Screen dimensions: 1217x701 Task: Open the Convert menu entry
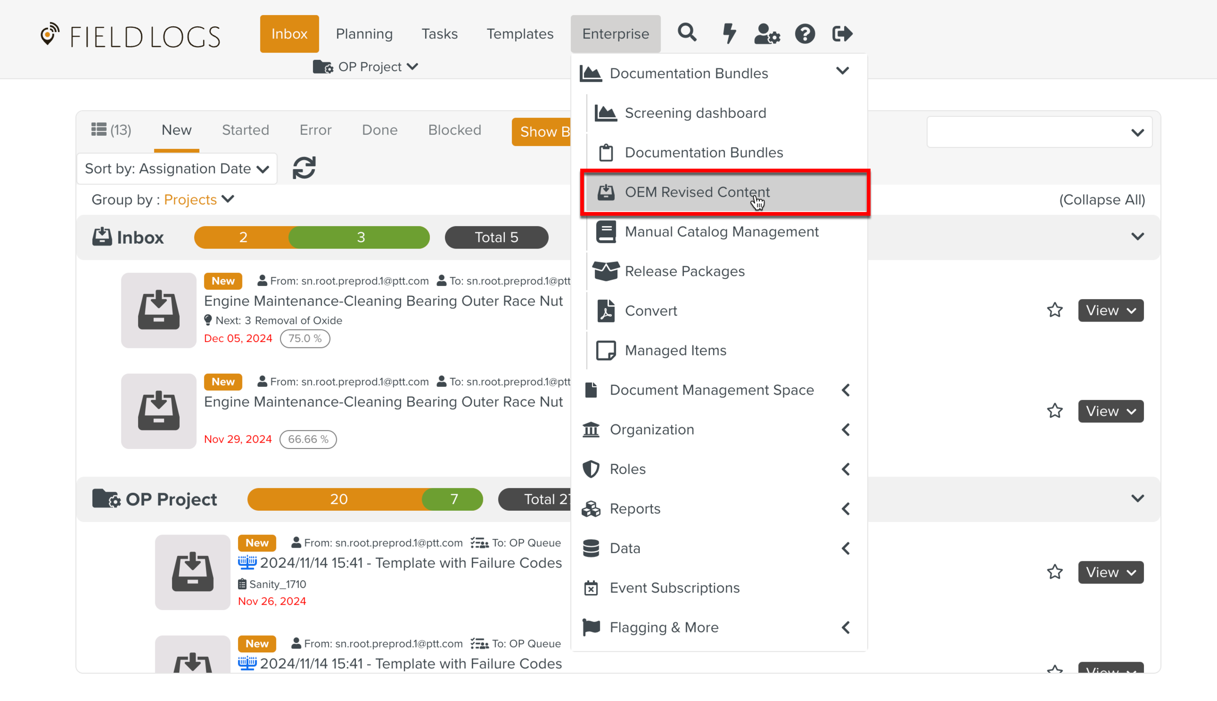pos(650,311)
